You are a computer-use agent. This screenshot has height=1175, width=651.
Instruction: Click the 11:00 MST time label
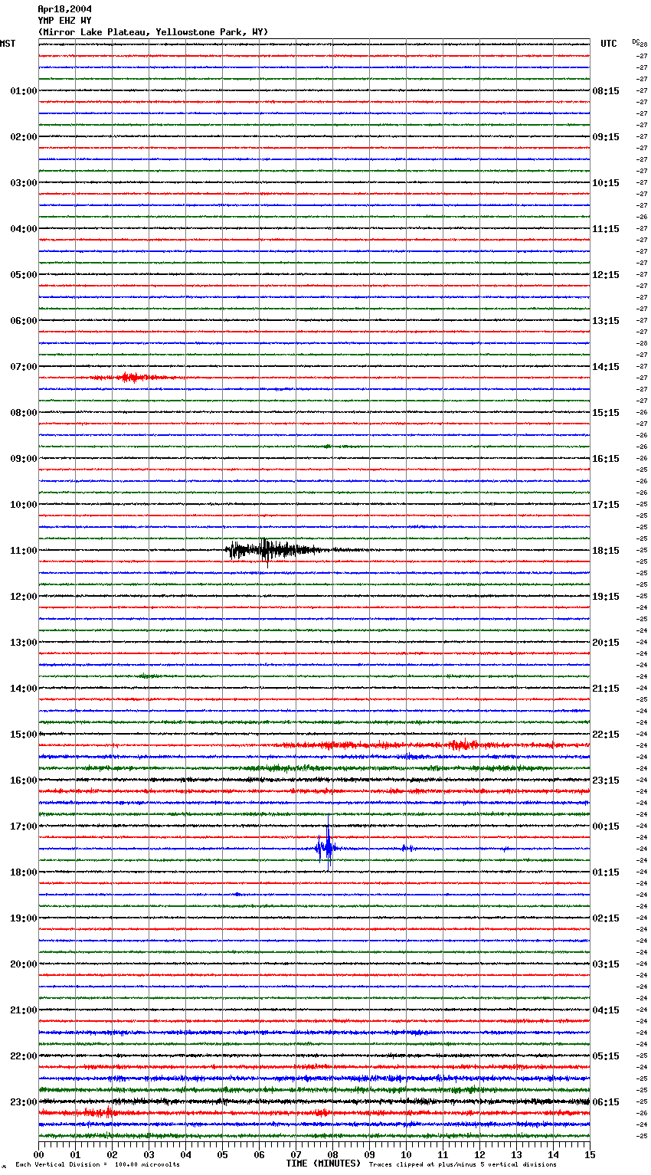pyautogui.click(x=24, y=551)
